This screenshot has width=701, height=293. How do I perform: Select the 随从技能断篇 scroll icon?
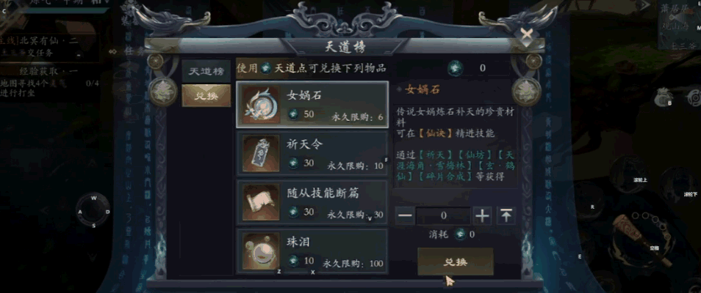261,202
